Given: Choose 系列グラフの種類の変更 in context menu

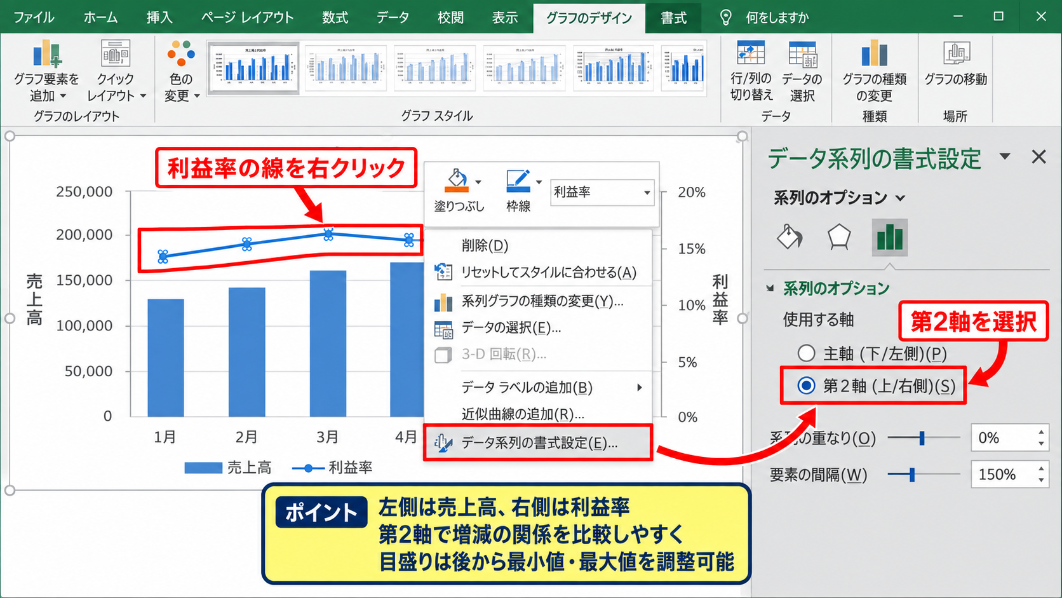Looking at the screenshot, I should pos(539,301).
